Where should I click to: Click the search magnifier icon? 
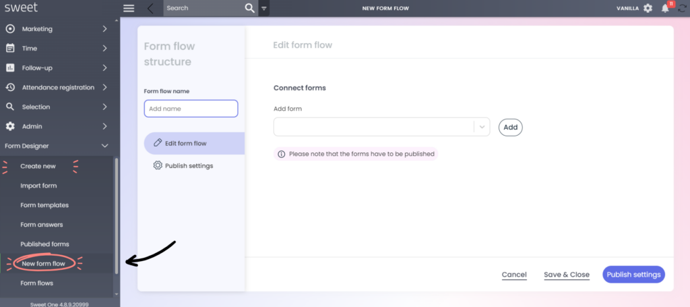[249, 8]
